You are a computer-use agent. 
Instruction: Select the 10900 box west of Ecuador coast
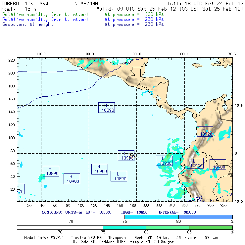(x=164, y=161)
